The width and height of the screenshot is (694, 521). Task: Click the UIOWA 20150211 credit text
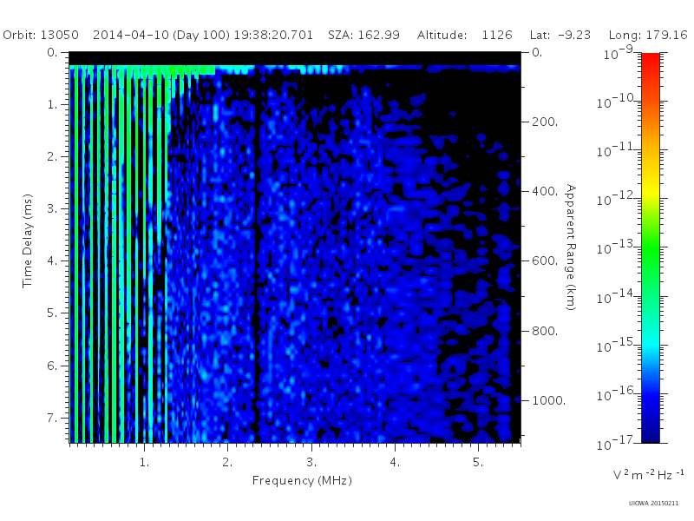coord(653,504)
